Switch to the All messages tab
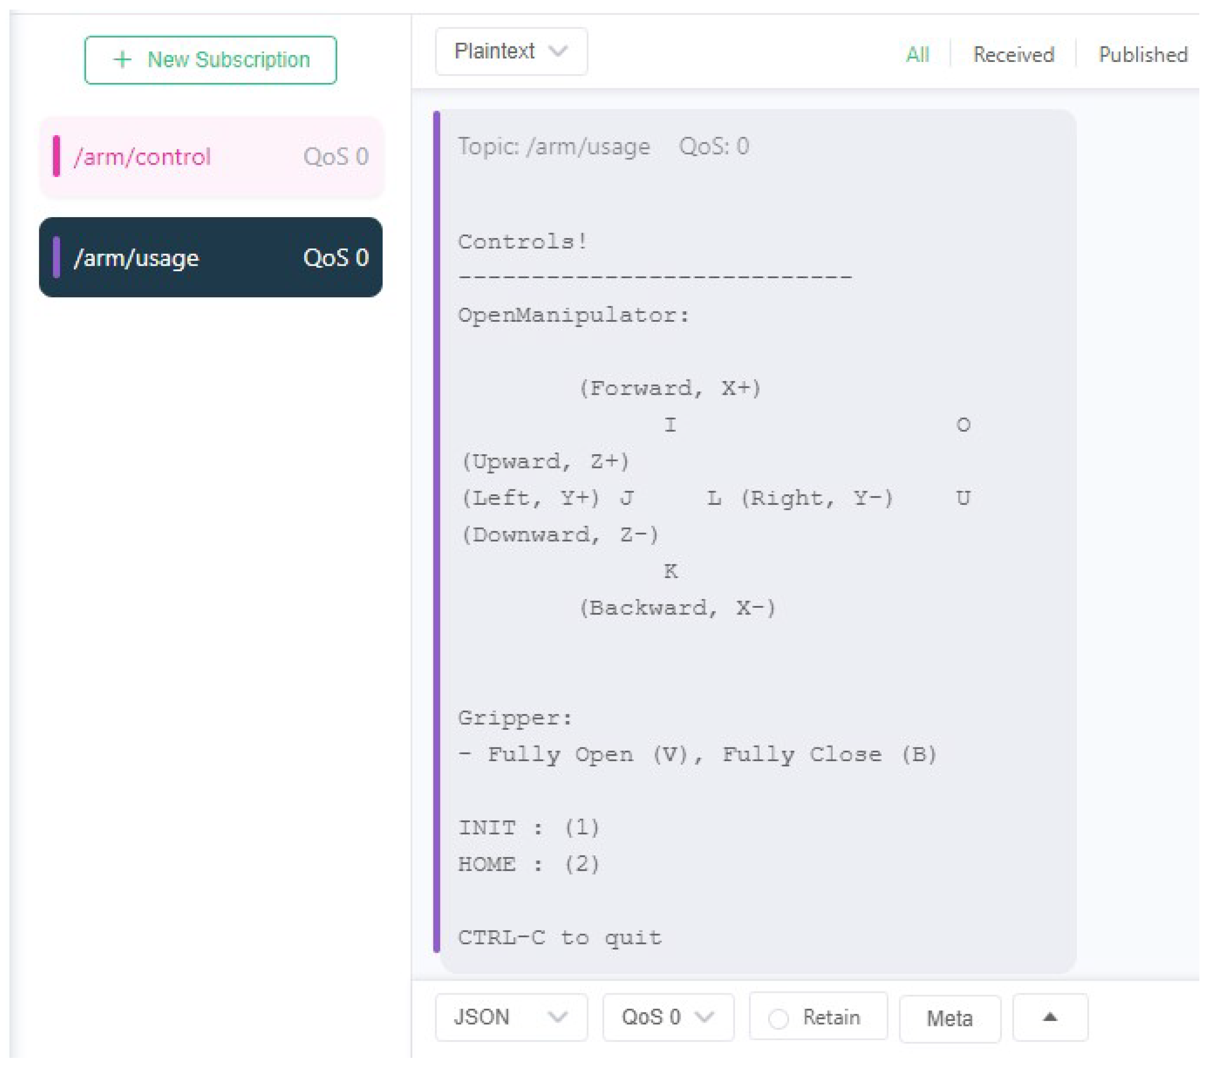1213x1067 pixels. (x=917, y=55)
